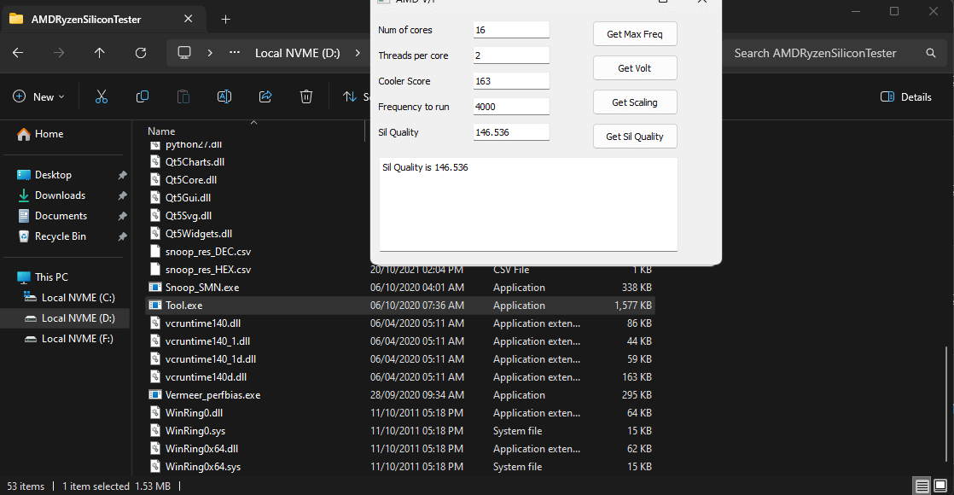The image size is (954, 495).
Task: Click the Frequency to run input field
Action: pyautogui.click(x=511, y=107)
